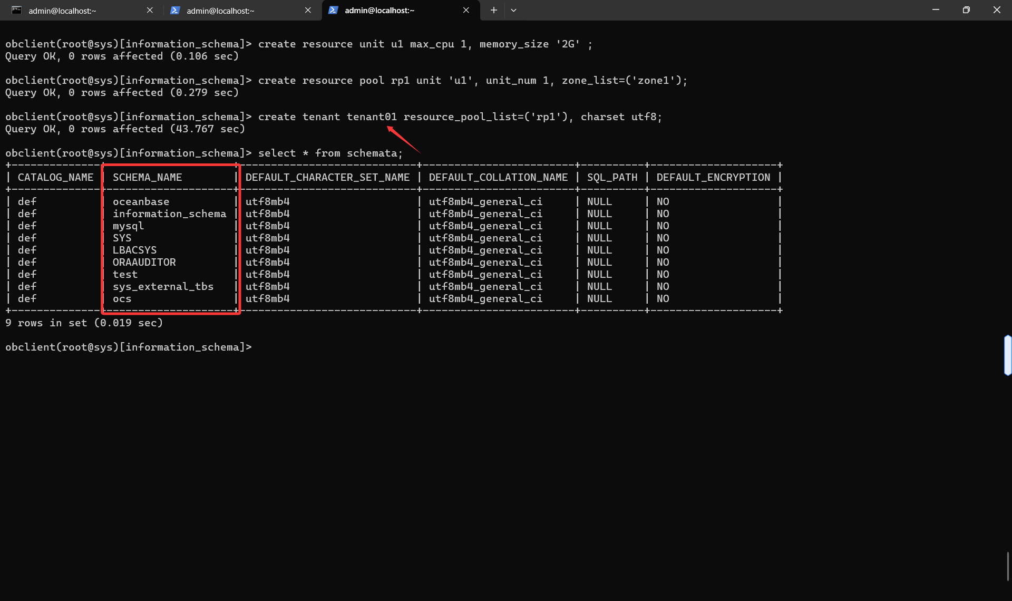Expand the new-tab profile dropdown chevron

click(x=513, y=10)
